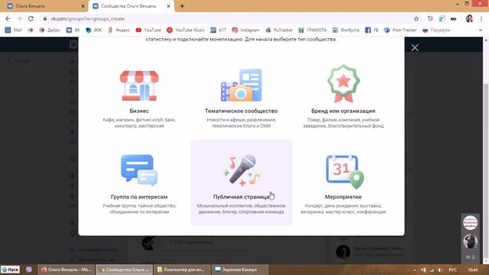Click the Бизнес title text
The height and width of the screenshot is (275, 489).
139,111
